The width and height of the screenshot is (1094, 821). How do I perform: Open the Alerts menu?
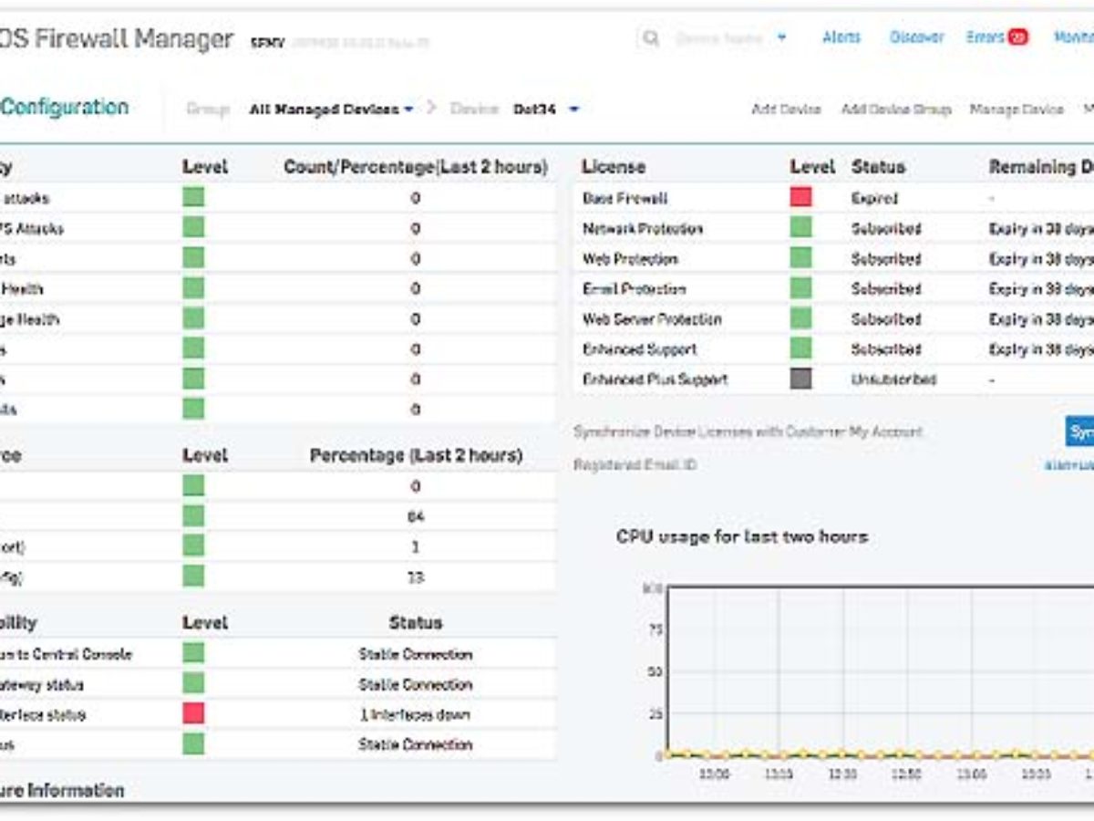[x=841, y=37]
